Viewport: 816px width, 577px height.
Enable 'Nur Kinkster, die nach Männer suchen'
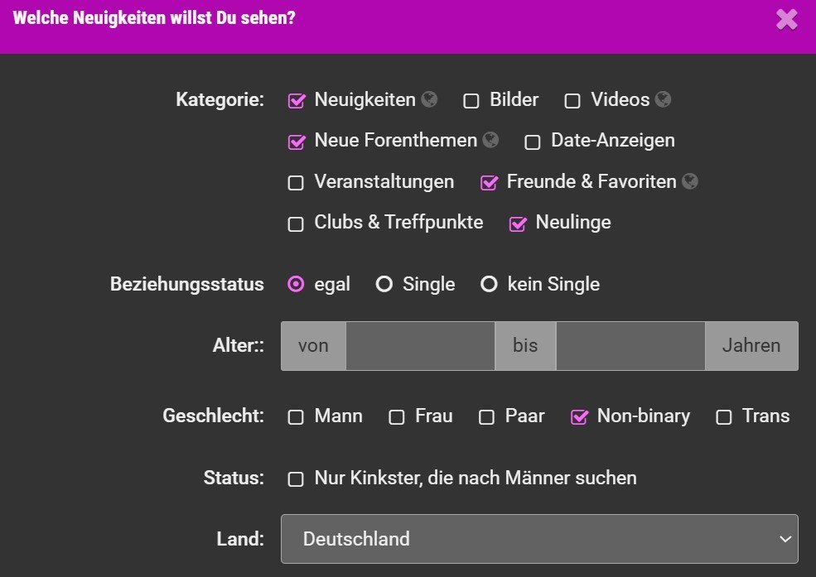[296, 479]
